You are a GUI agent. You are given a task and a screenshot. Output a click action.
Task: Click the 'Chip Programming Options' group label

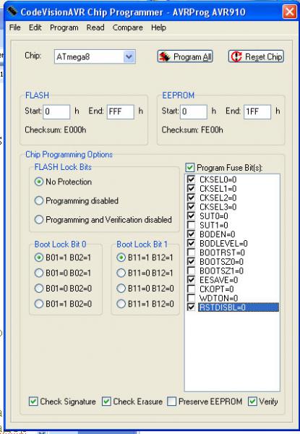point(69,155)
